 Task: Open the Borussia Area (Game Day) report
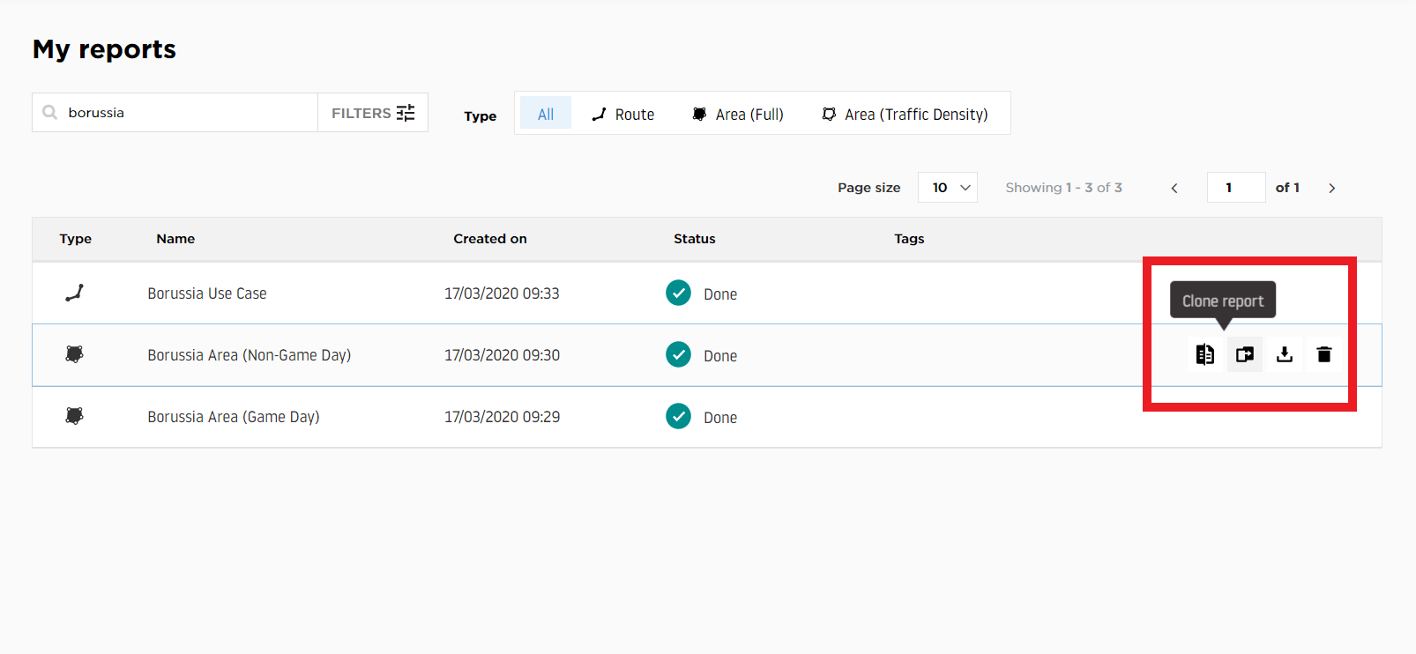[234, 417]
